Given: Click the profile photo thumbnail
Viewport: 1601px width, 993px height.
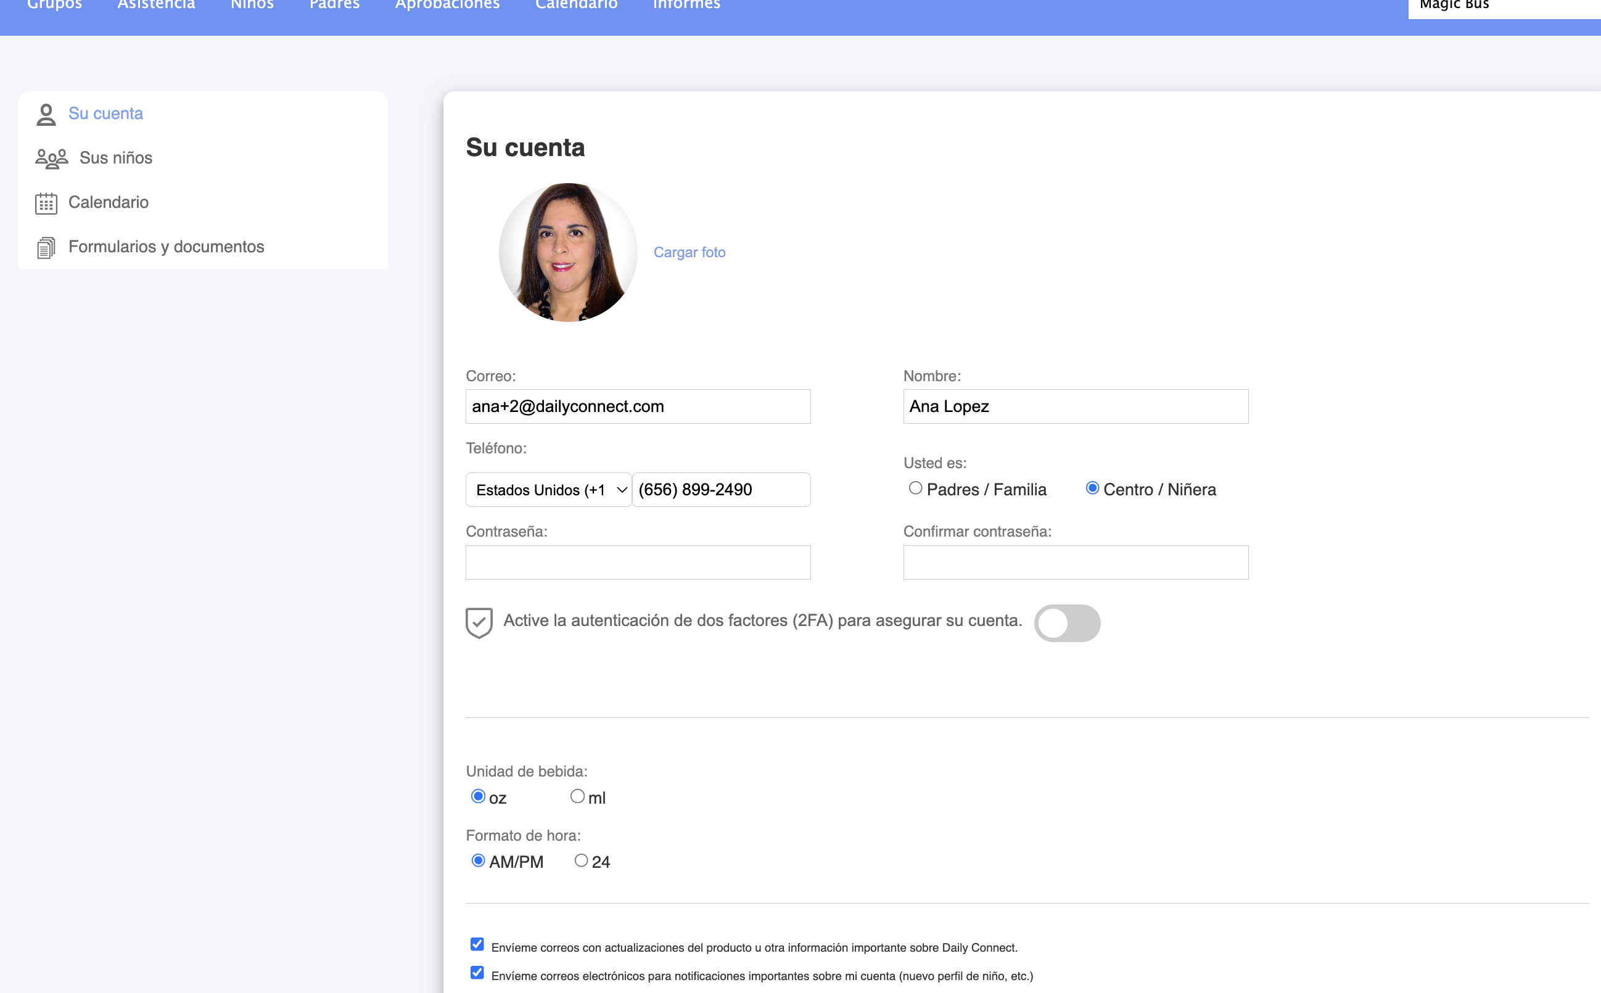Looking at the screenshot, I should pos(567,252).
